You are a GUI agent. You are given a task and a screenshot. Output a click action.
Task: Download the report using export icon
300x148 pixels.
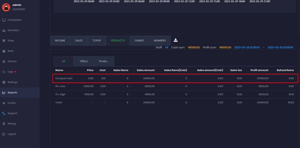[176, 40]
